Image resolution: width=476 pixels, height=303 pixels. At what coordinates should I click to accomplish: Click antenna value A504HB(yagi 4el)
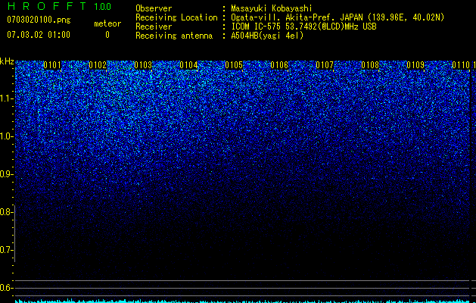click(x=267, y=36)
